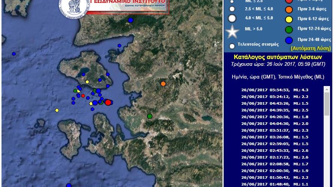Click the isolated blue marker in the western sea

[14, 54]
